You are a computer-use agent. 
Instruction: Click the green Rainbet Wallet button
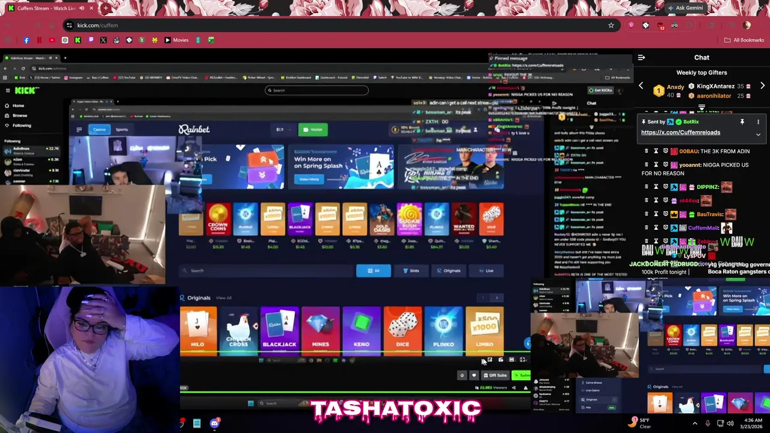coord(313,129)
